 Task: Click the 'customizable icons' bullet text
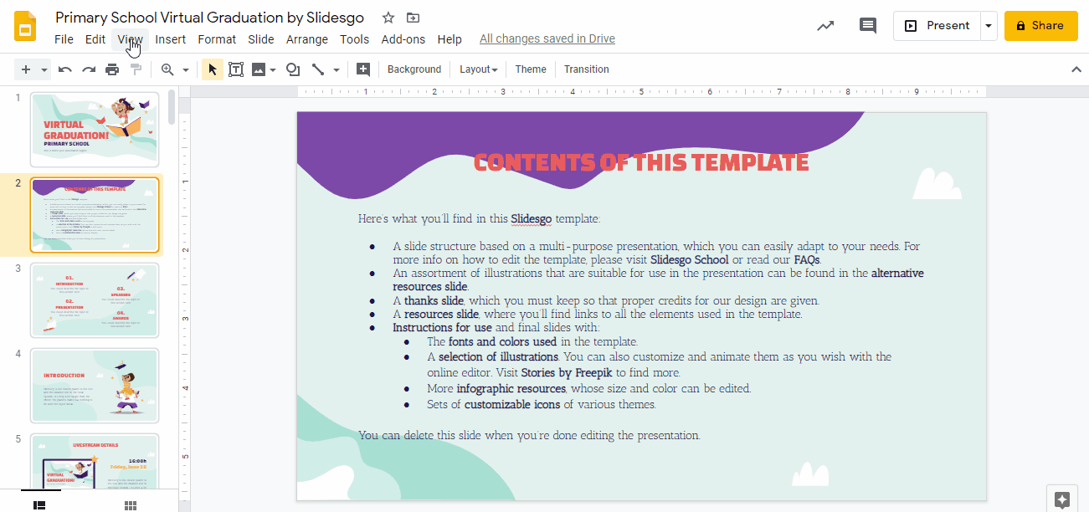(x=512, y=405)
